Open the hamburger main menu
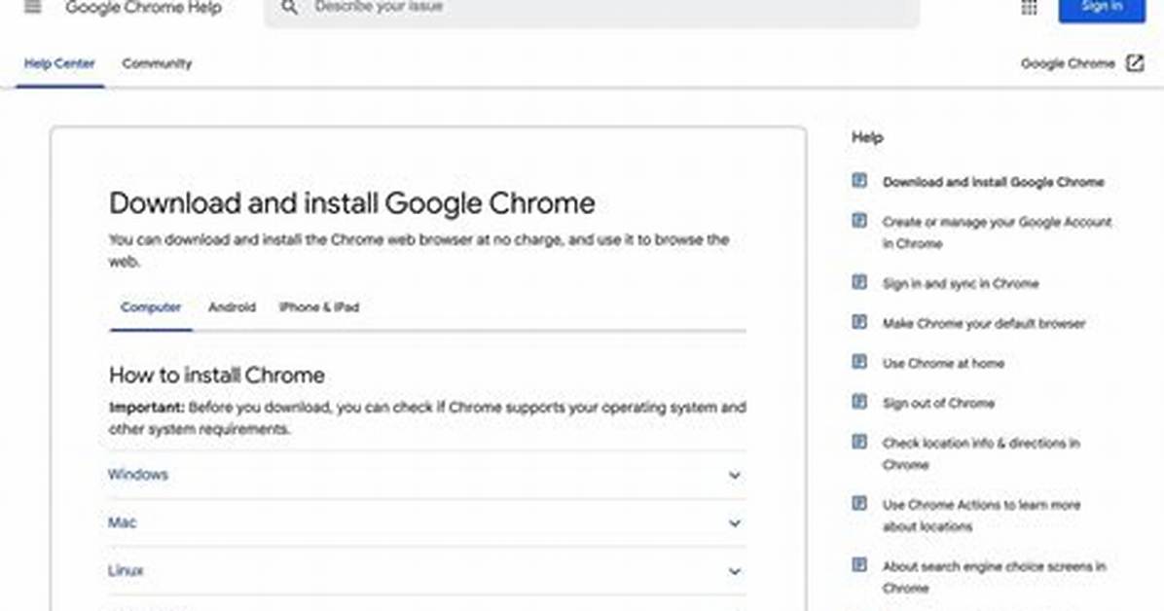The height and width of the screenshot is (611, 1164). click(33, 8)
